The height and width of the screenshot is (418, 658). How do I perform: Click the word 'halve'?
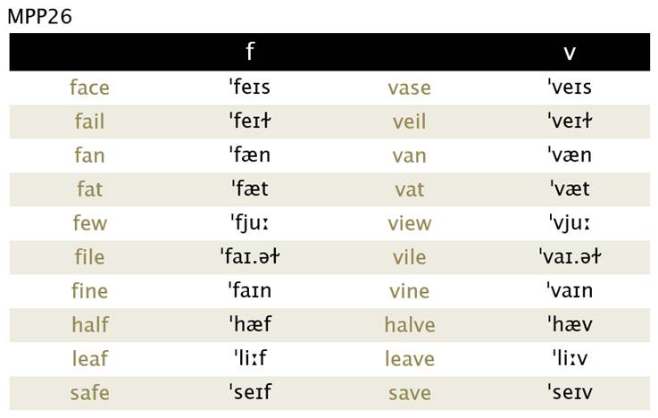coord(410,325)
